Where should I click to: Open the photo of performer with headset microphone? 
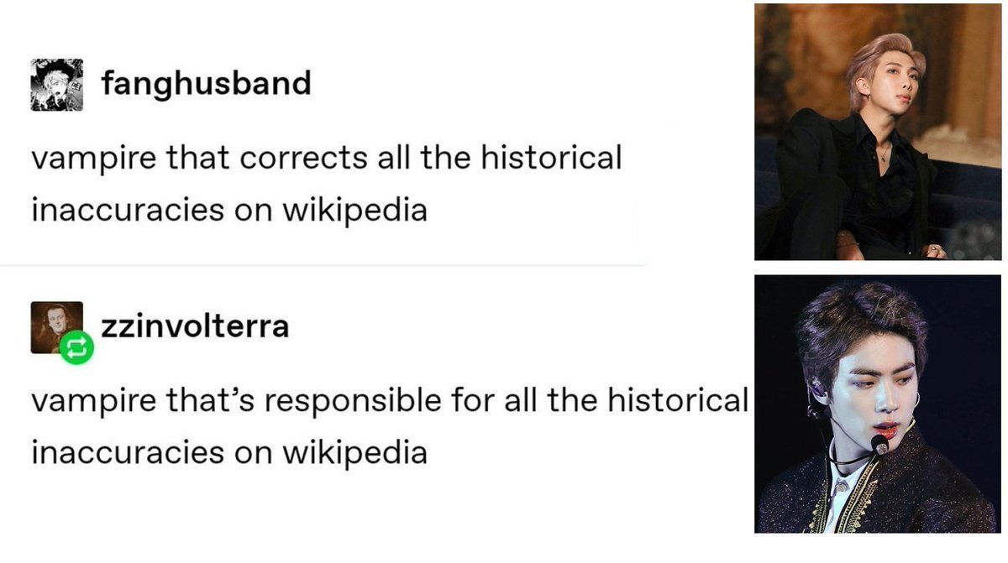pyautogui.click(x=878, y=404)
